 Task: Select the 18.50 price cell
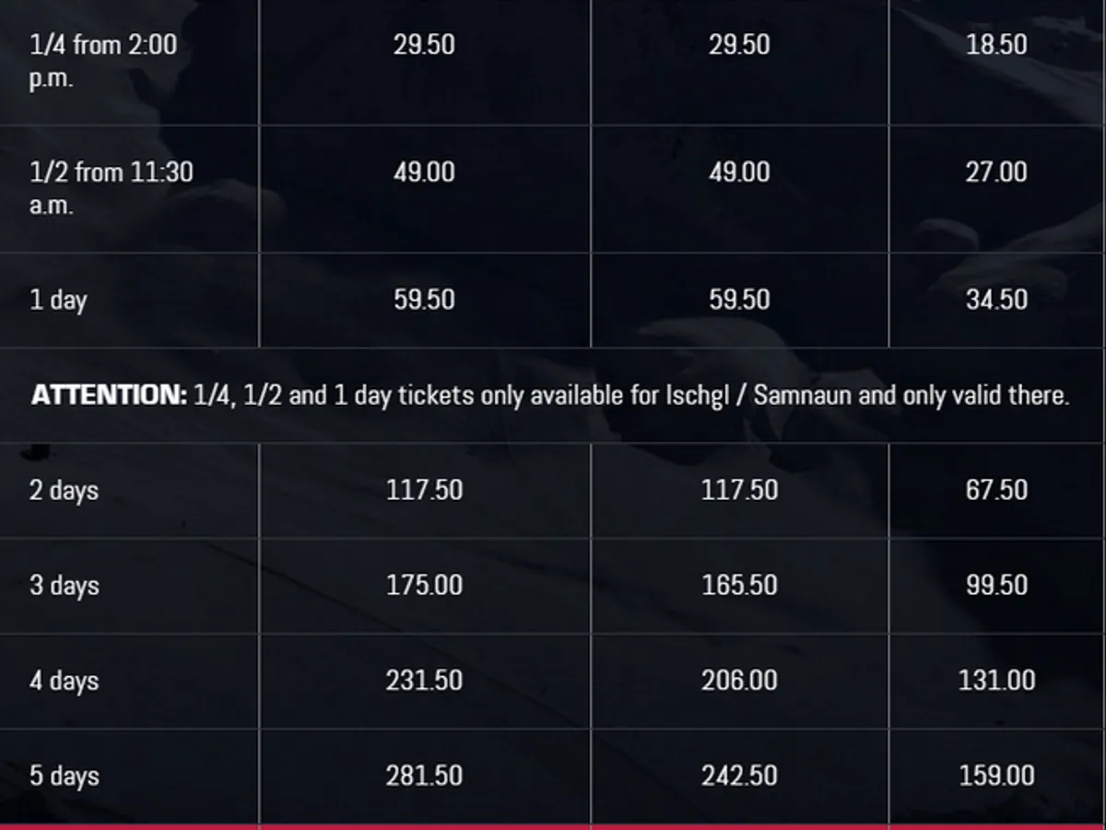[x=996, y=44]
